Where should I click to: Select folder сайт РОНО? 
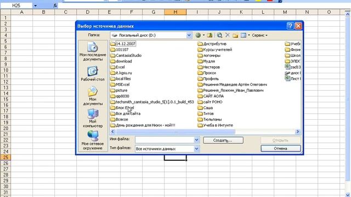(x=210, y=102)
